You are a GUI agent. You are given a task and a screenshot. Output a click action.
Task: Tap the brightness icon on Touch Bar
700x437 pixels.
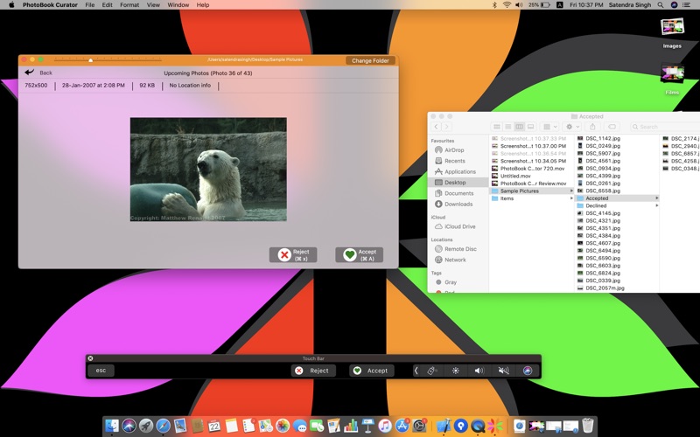pyautogui.click(x=455, y=371)
